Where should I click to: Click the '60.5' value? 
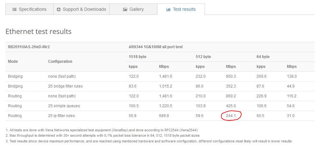(260, 116)
